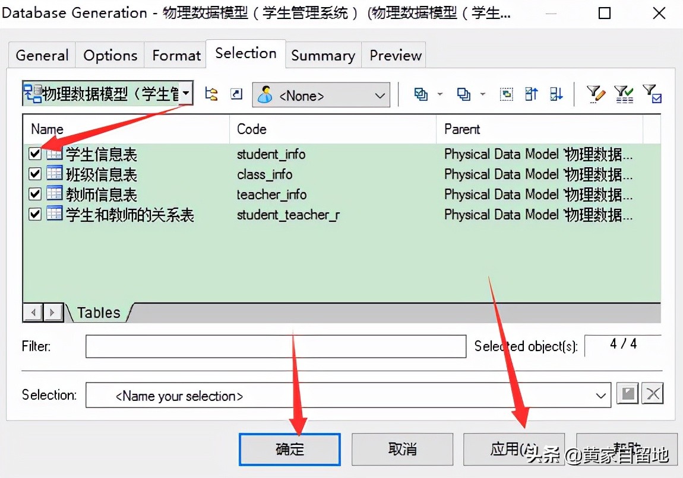Click the sort descending icon
Screen dimensions: 683x478
coord(556,94)
